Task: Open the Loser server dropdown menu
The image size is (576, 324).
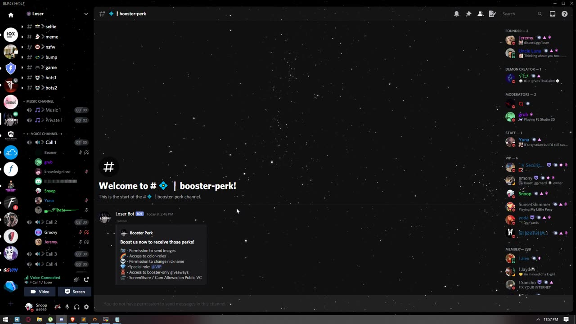Action: pos(85,14)
